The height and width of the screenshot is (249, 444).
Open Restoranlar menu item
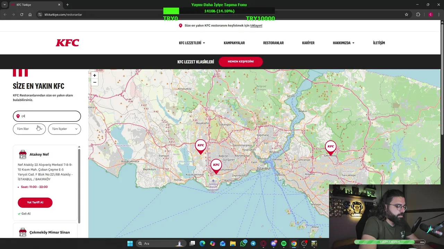click(273, 43)
